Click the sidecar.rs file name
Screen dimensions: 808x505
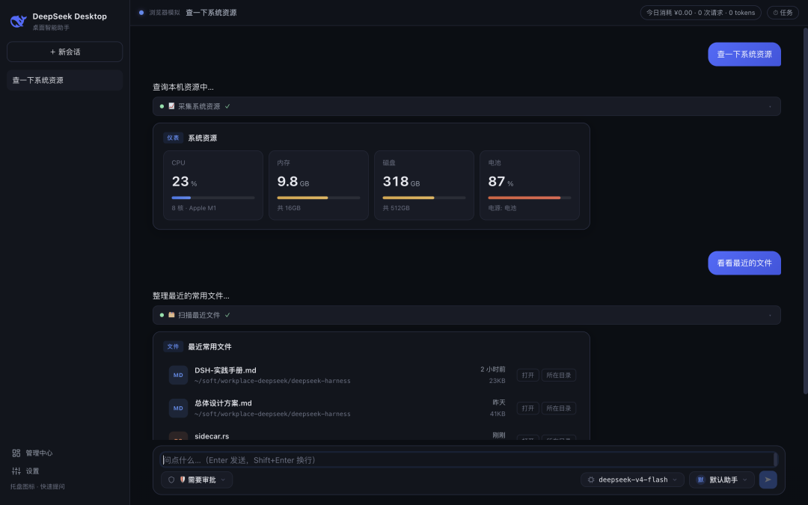coord(212,436)
